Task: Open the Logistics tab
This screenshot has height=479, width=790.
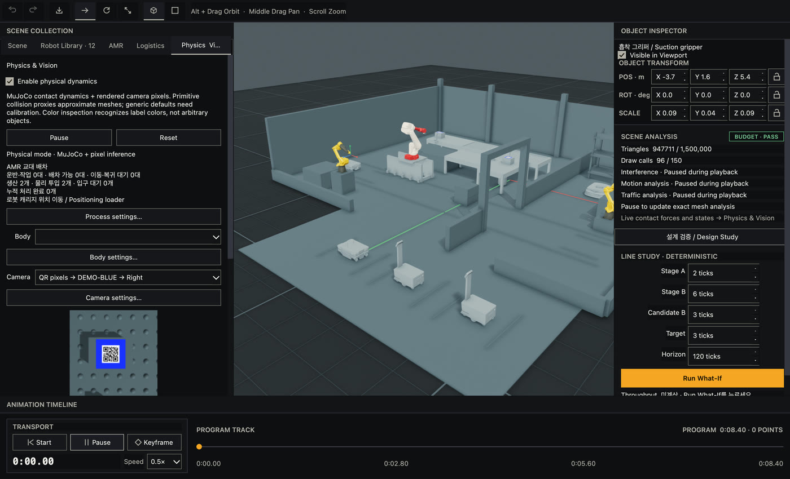Action: tap(150, 46)
